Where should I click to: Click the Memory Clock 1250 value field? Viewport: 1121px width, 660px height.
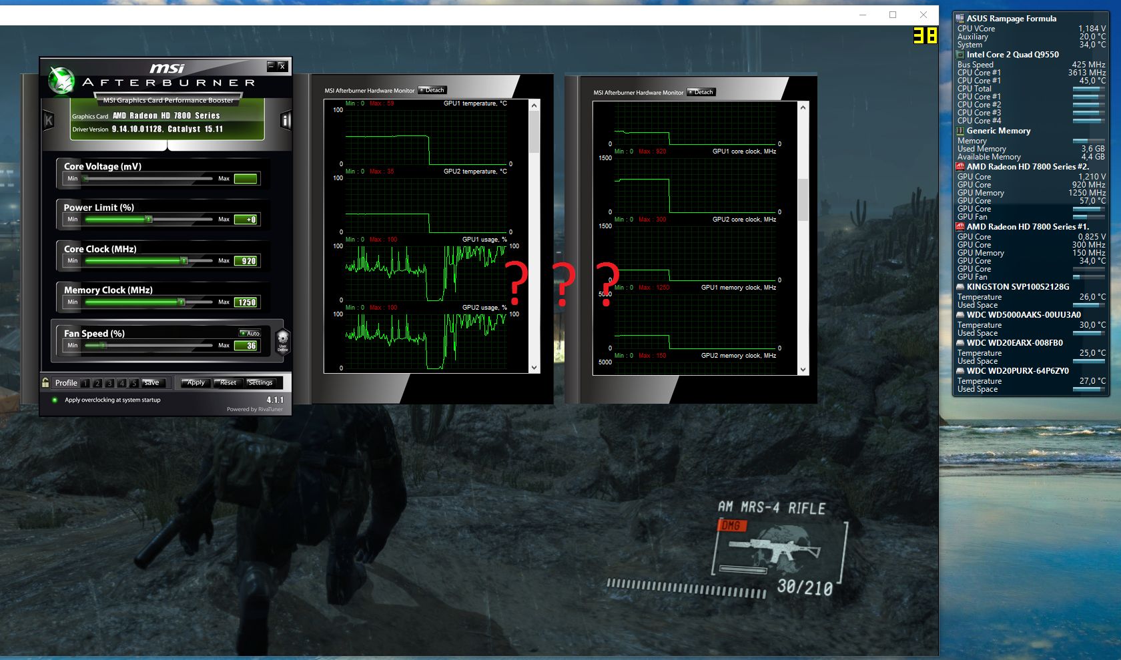point(246,302)
